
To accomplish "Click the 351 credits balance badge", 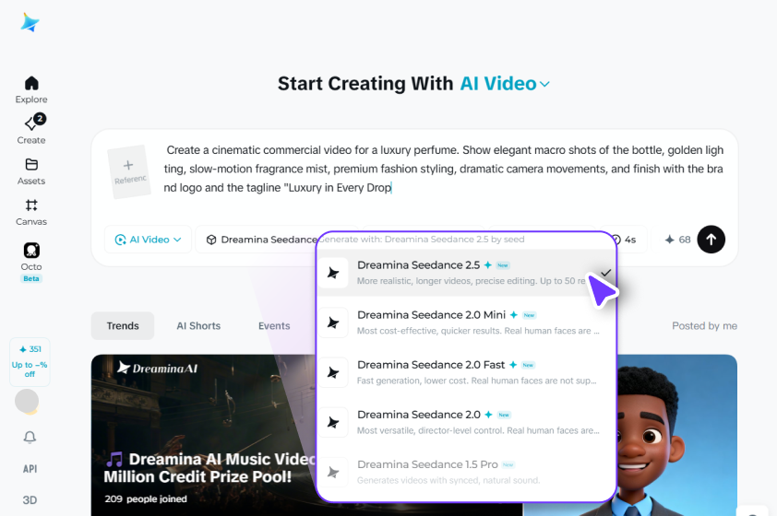I will [x=30, y=349].
